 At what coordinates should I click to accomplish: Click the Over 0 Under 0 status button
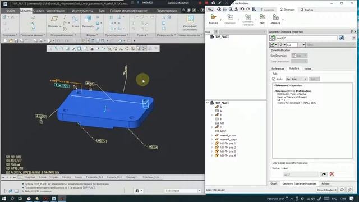pyautogui.click(x=326, y=190)
